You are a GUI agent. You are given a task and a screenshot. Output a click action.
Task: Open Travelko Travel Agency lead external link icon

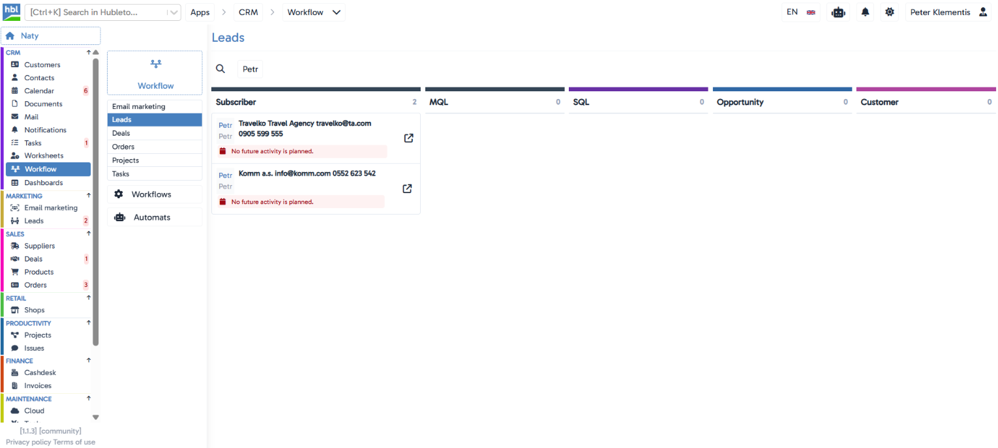408,138
